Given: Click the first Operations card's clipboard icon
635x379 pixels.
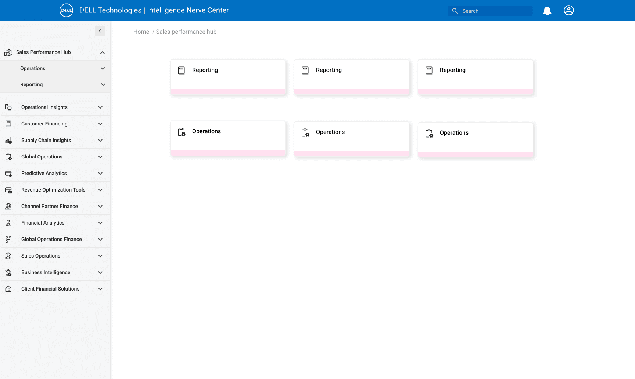Looking at the screenshot, I should (182, 132).
